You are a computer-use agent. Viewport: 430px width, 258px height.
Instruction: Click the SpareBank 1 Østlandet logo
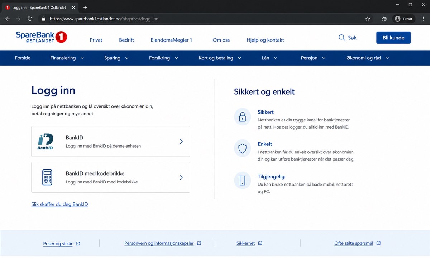pos(41,37)
